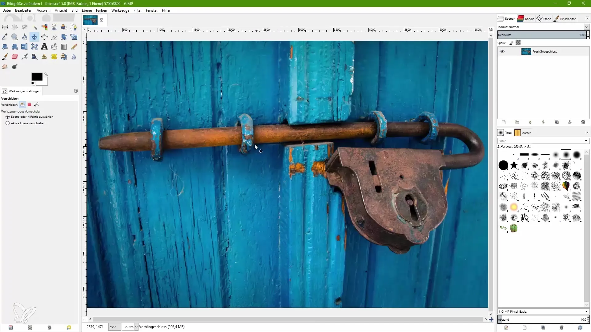Select the Eraser tool
The height and width of the screenshot is (332, 591).
coord(14,57)
